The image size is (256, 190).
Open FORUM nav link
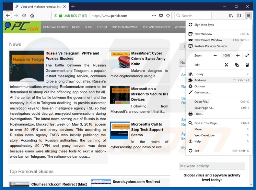102,27
